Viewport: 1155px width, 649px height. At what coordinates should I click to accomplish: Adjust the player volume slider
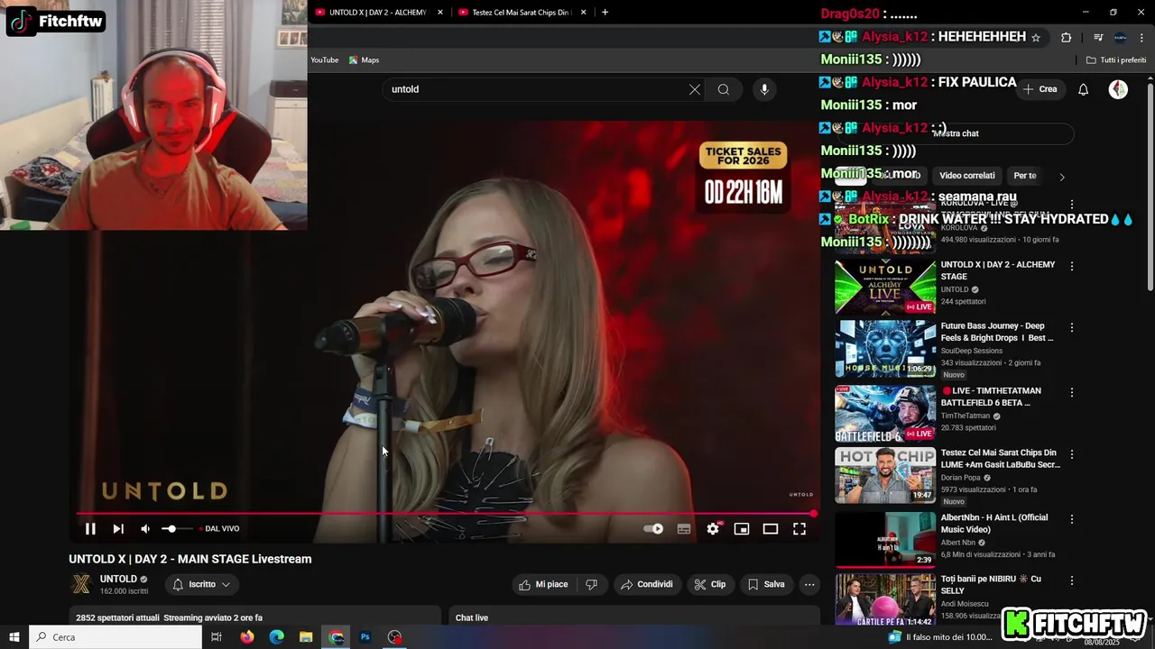pyautogui.click(x=176, y=529)
